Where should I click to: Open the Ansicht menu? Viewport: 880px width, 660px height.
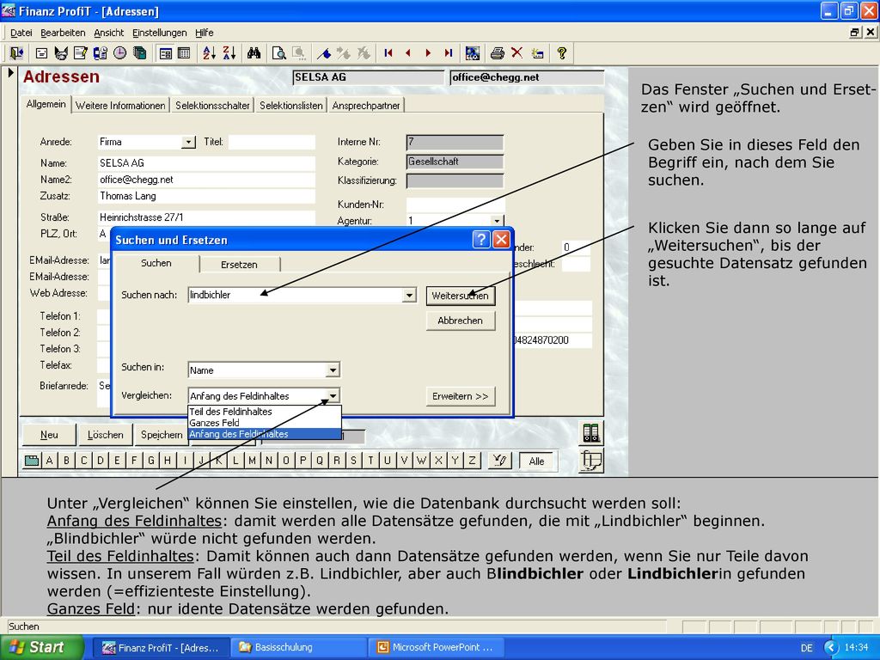pos(109,33)
